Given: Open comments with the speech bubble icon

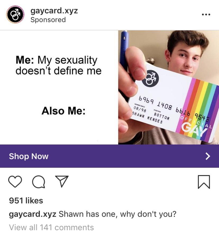Looking at the screenshot, I should click(x=39, y=182).
